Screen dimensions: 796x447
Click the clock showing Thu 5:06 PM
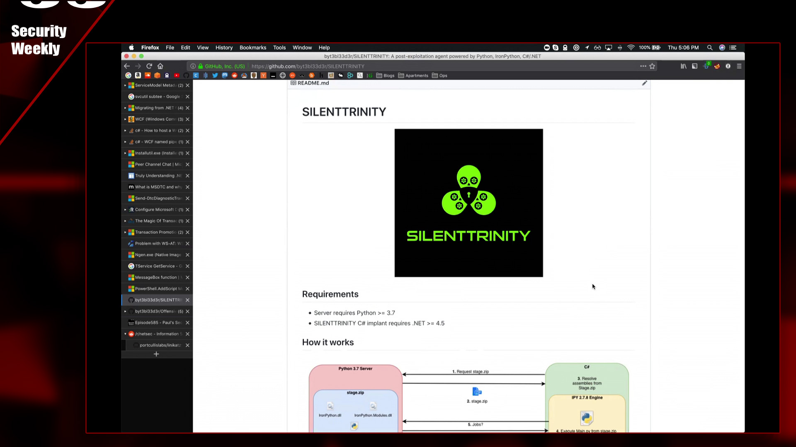683,48
